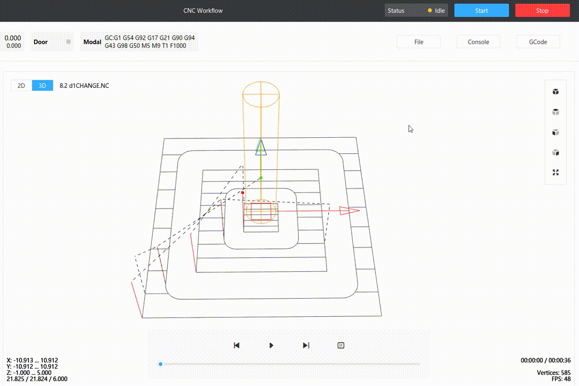Click the red X-axis arrow in viewport

point(349,211)
